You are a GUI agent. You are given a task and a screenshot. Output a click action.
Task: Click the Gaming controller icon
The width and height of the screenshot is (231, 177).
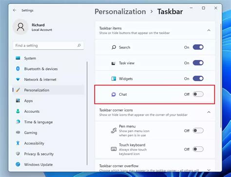point(18,132)
